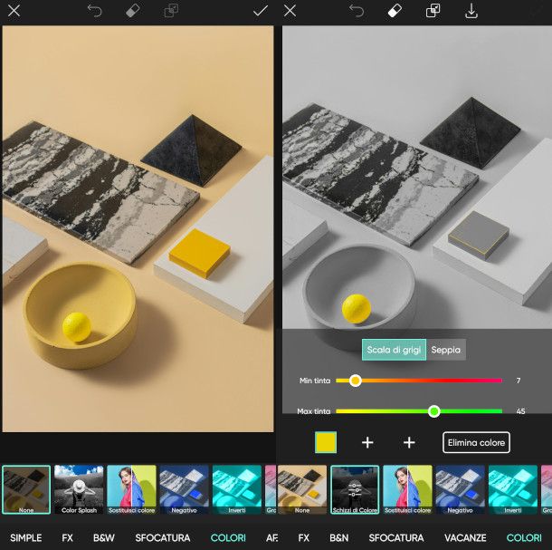Select None effect thumbnail in left panel
This screenshot has height=550, width=552.
(26, 489)
